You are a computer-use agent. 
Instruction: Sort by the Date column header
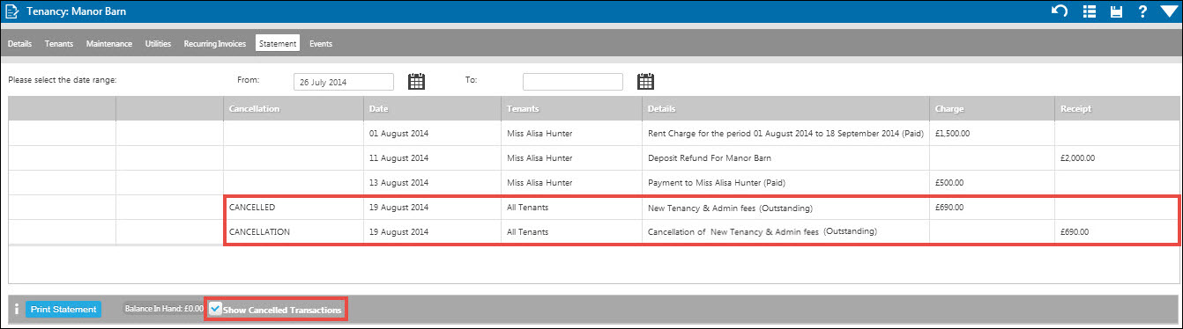pyautogui.click(x=433, y=109)
